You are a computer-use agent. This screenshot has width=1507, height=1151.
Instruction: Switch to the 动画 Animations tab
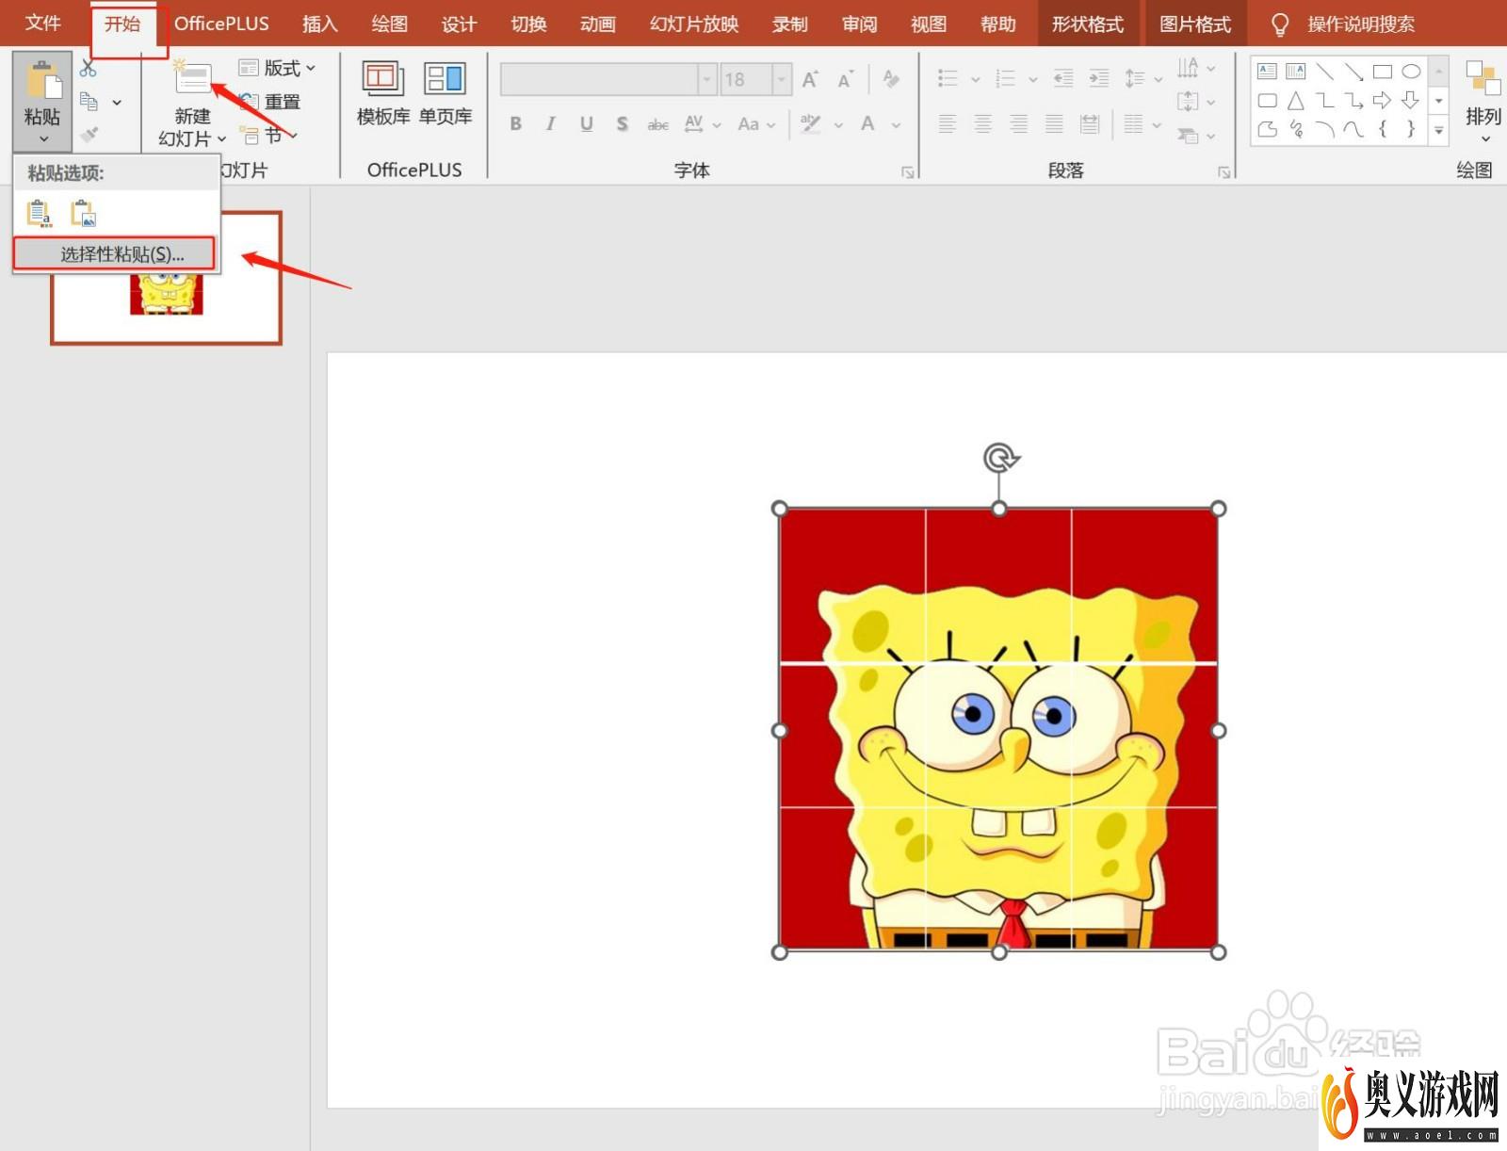click(598, 24)
